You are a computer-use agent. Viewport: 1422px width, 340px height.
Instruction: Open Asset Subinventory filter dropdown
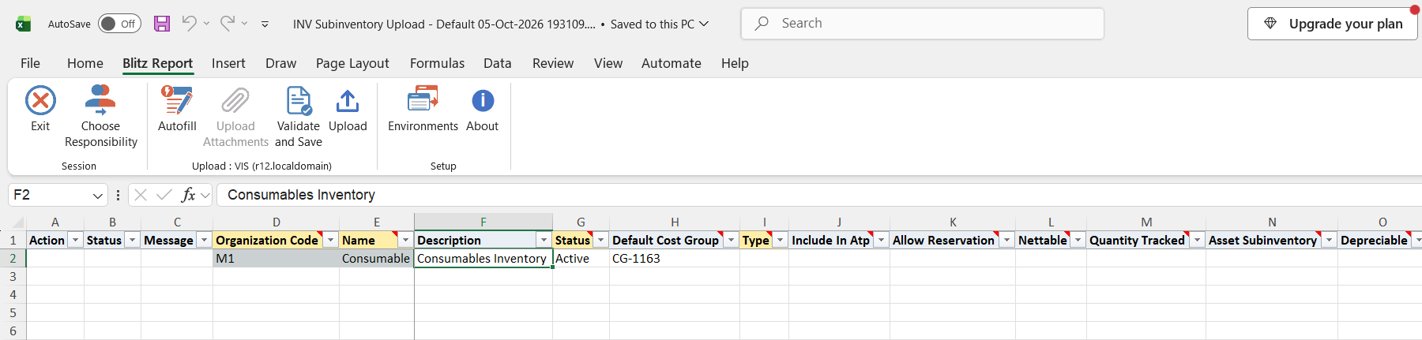tap(1329, 240)
